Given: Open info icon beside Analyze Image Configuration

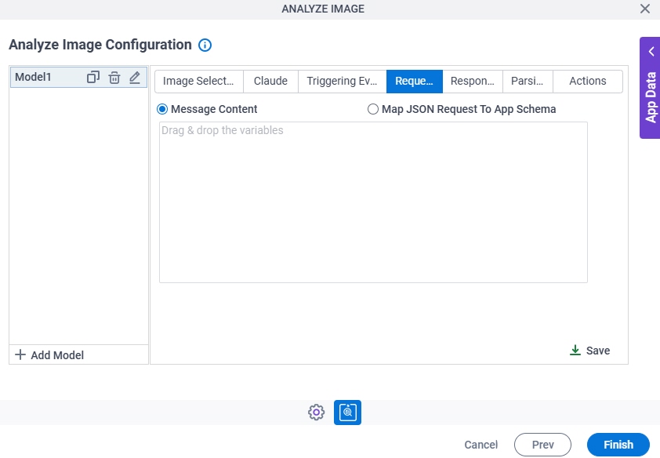Looking at the screenshot, I should (x=205, y=45).
